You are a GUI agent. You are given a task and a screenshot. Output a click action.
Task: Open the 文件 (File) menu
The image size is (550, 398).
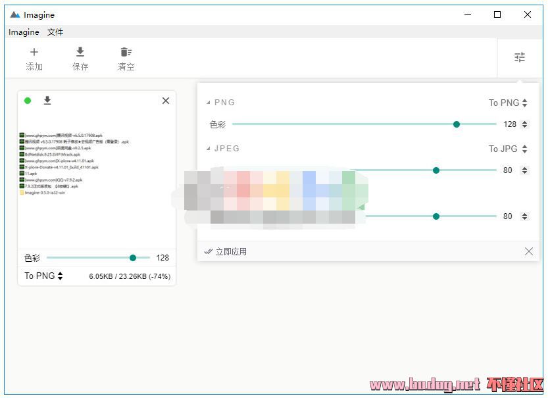coord(55,32)
